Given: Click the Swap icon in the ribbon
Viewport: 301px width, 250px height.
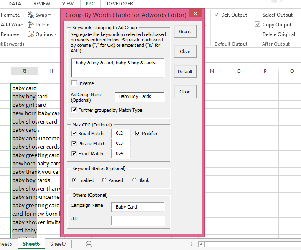Looking at the screenshot, I should (31, 15).
